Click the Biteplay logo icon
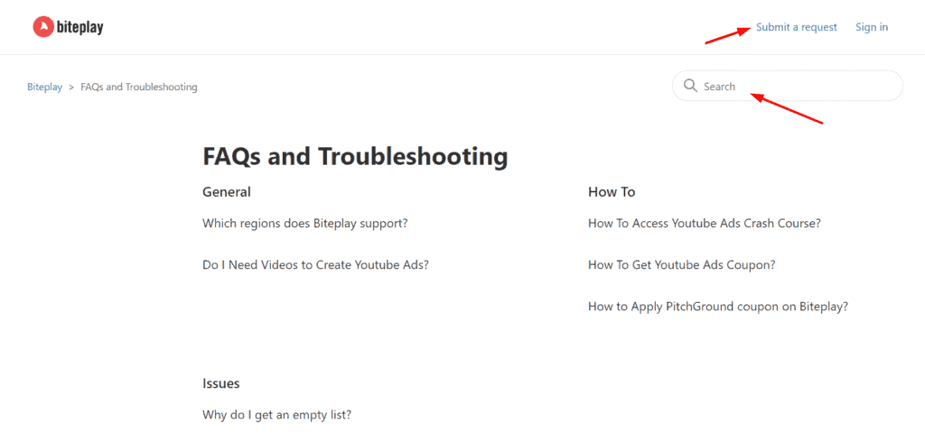925x442 pixels. [x=43, y=26]
